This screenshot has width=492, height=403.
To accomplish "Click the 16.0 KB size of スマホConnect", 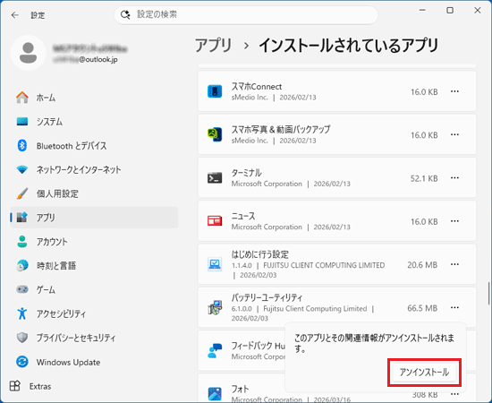I will (424, 91).
